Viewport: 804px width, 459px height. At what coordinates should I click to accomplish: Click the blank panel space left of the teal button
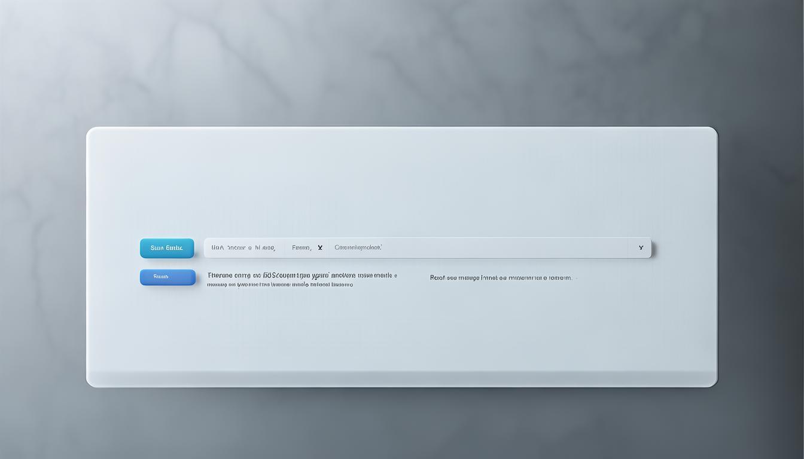(114, 248)
